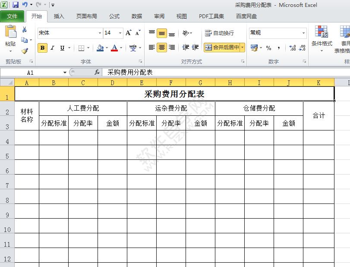Open the font name dropdown
Screen dimensions: 350x267
[100, 34]
